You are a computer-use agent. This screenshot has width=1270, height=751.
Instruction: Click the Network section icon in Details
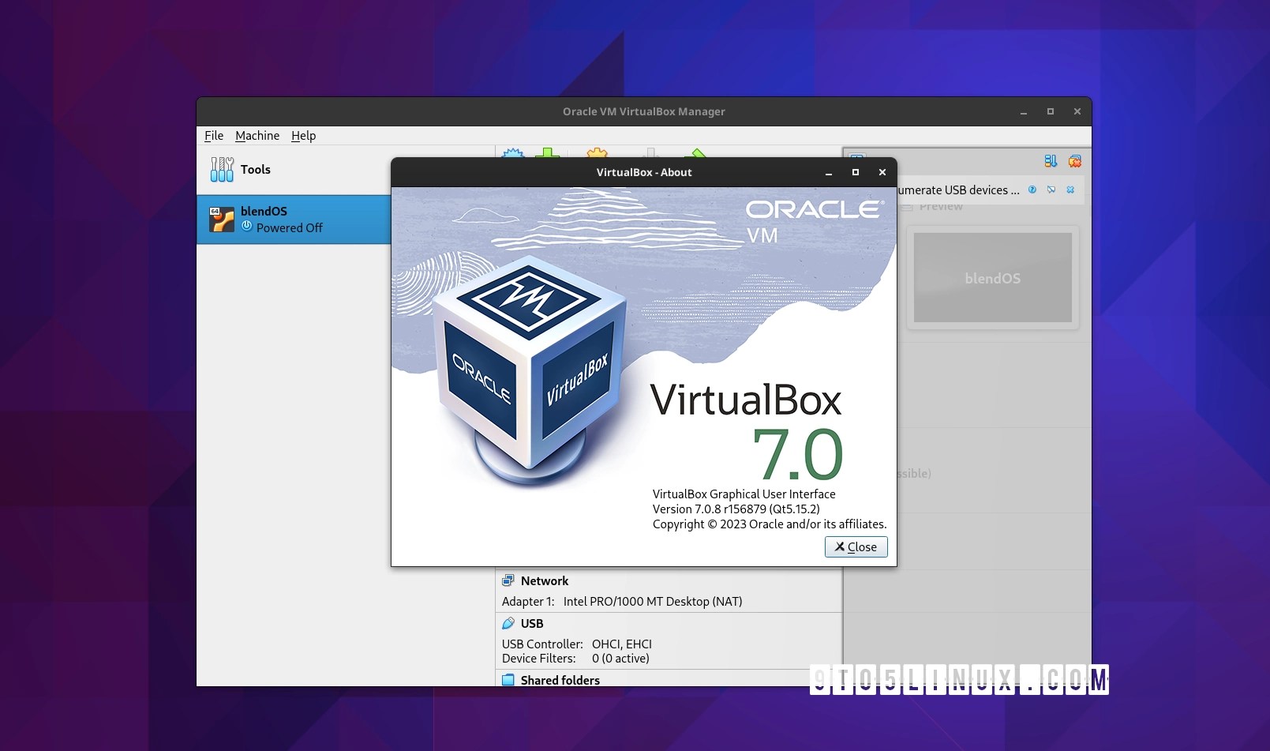[x=508, y=580]
